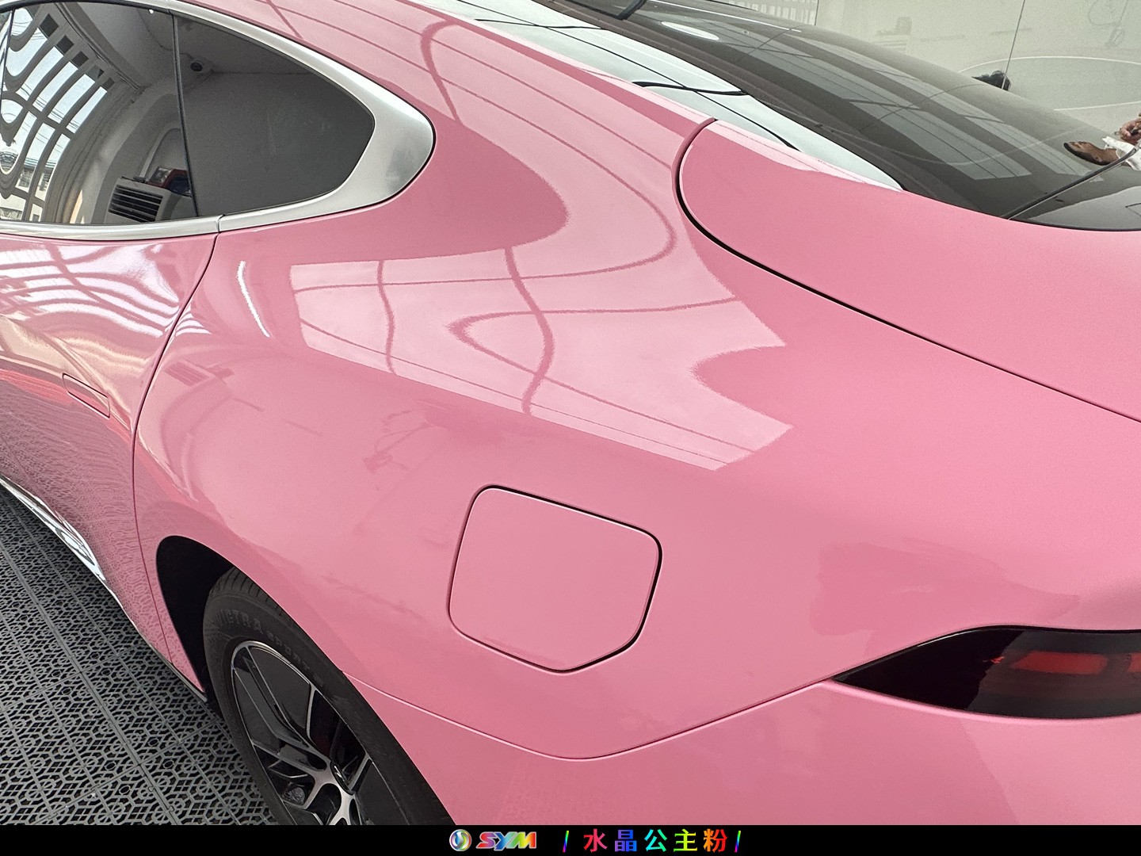Click the SYM logo in bottom banner
1141x856 pixels.
pyautogui.click(x=493, y=840)
